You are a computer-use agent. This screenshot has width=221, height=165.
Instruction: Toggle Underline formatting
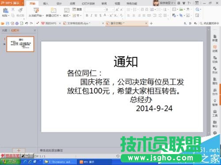point(96,15)
